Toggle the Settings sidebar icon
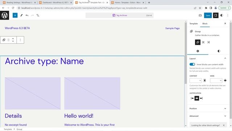The height and width of the screenshot is (131, 232). coord(216,15)
